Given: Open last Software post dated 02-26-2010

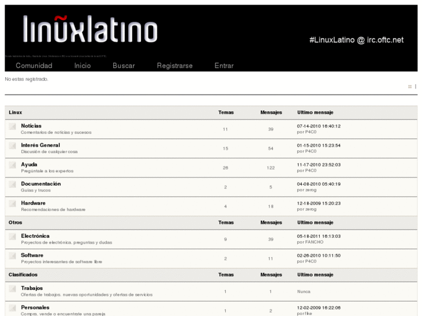Looking at the screenshot, I should 319,256.
